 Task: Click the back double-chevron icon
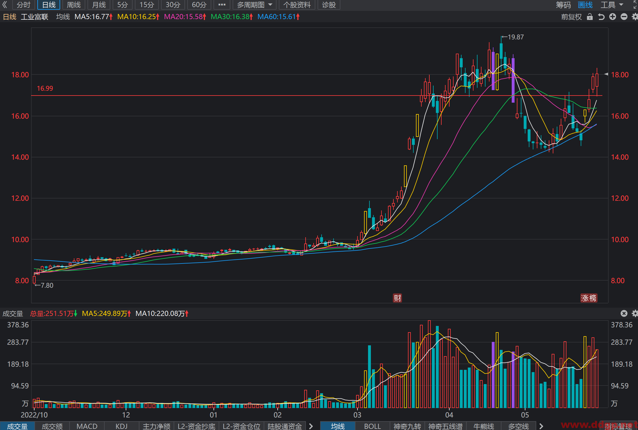5,5
